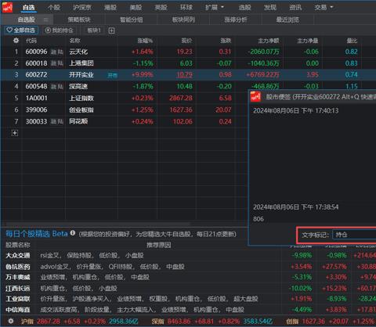Open column settings gear beside 代码 header
The height and width of the screenshot is (327, 376).
(16, 41)
